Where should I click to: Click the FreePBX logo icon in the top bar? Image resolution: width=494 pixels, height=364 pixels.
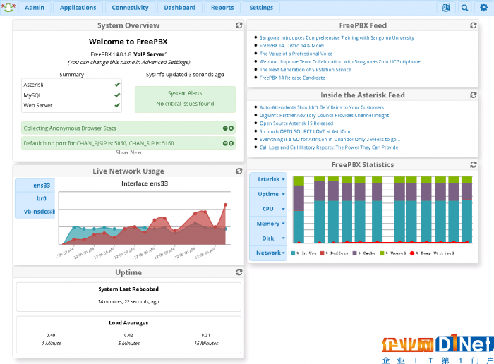(8, 7)
